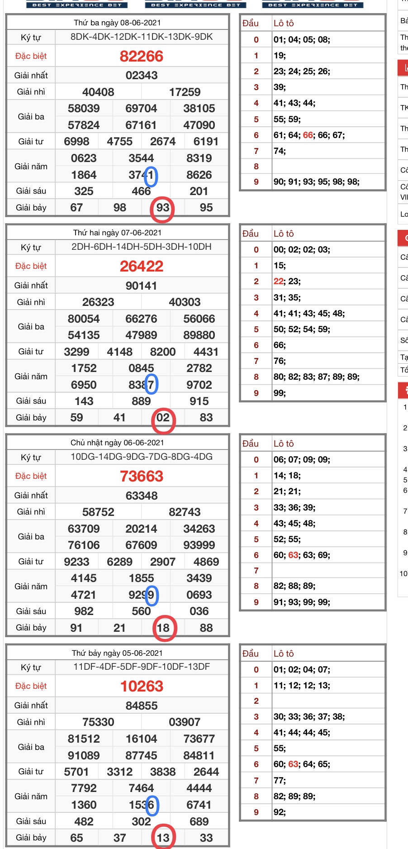Select third prize number 87745
This screenshot has width=408, height=849.
click(x=141, y=755)
